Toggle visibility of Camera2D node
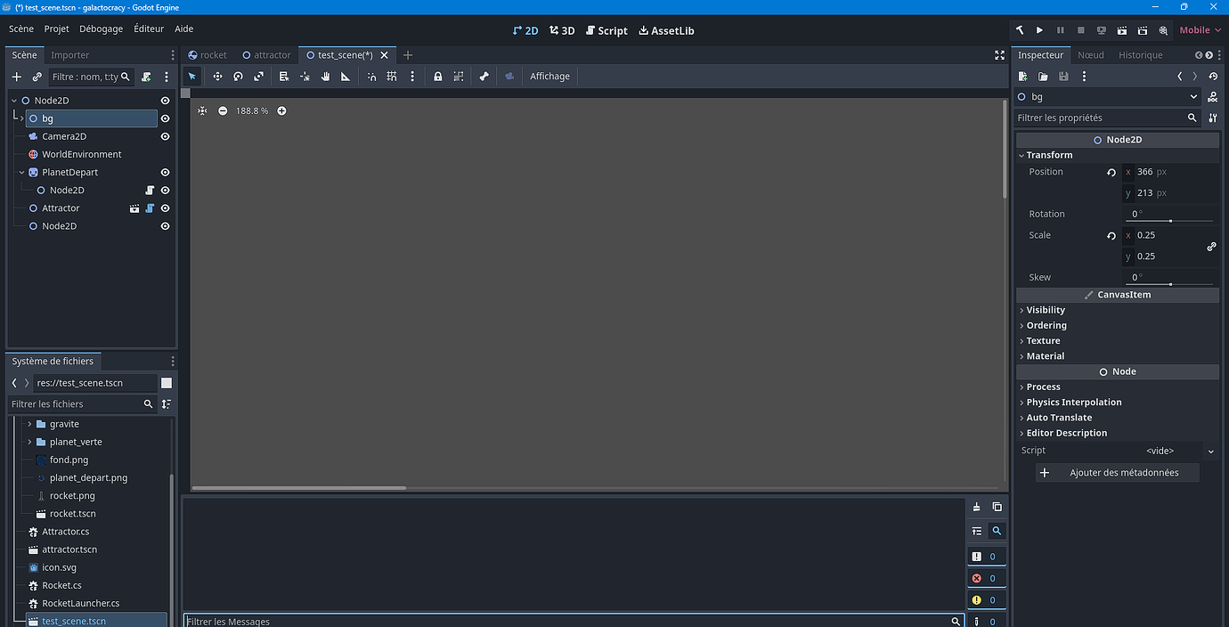 coord(165,136)
